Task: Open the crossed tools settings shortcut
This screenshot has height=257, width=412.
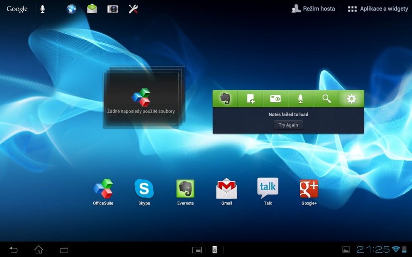Action: 133,9
